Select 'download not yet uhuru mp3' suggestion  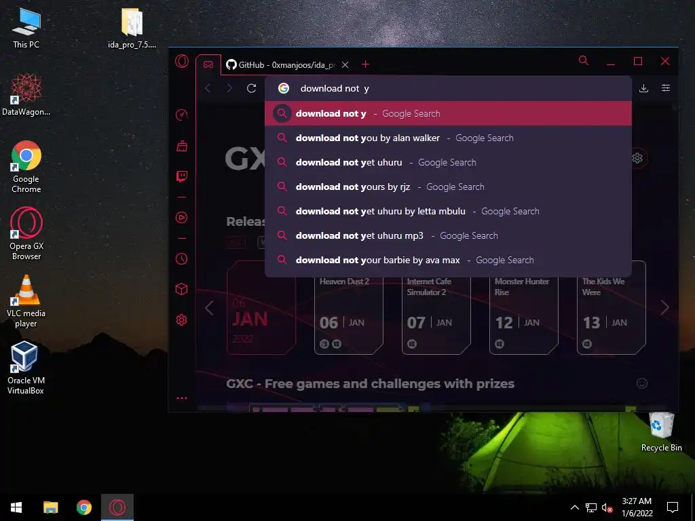click(x=448, y=235)
